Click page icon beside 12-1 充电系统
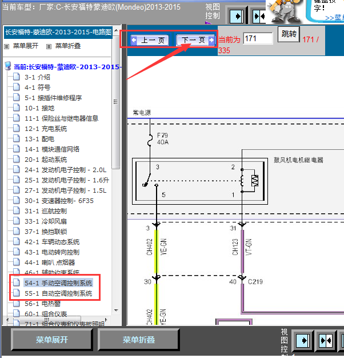This screenshot has height=358, width=344. click(x=17, y=128)
